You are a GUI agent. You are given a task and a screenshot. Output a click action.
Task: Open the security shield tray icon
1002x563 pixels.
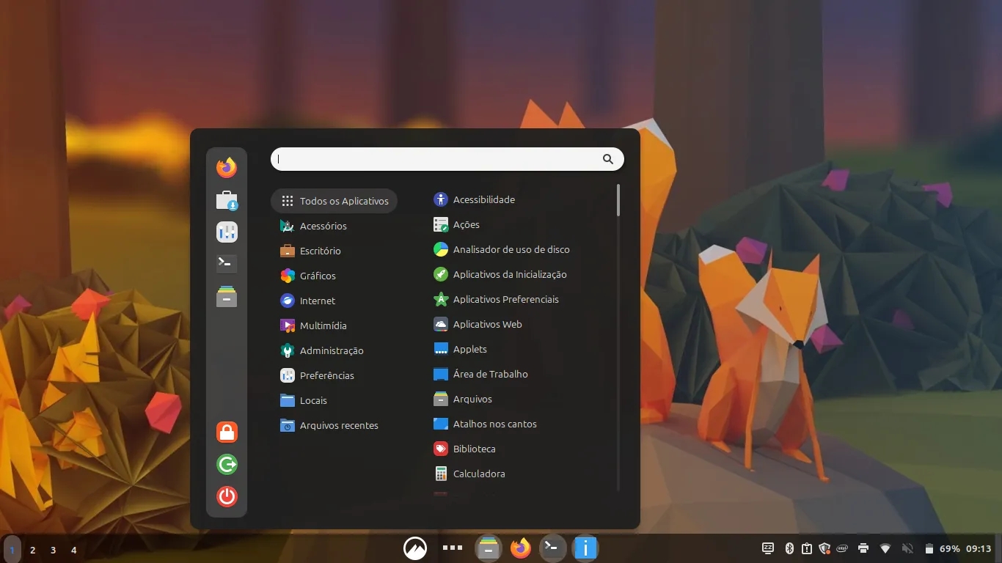coord(824,548)
